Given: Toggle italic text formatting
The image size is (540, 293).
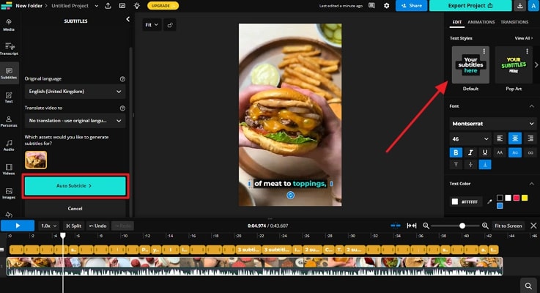Looking at the screenshot, I should click(x=468, y=152).
